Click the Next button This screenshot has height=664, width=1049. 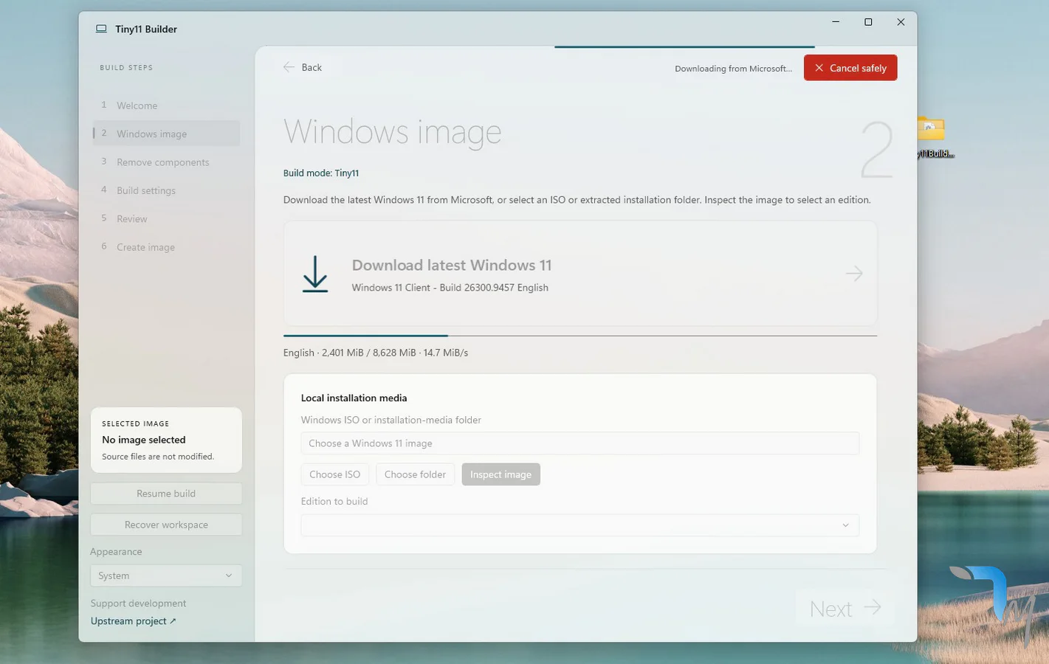(x=845, y=608)
